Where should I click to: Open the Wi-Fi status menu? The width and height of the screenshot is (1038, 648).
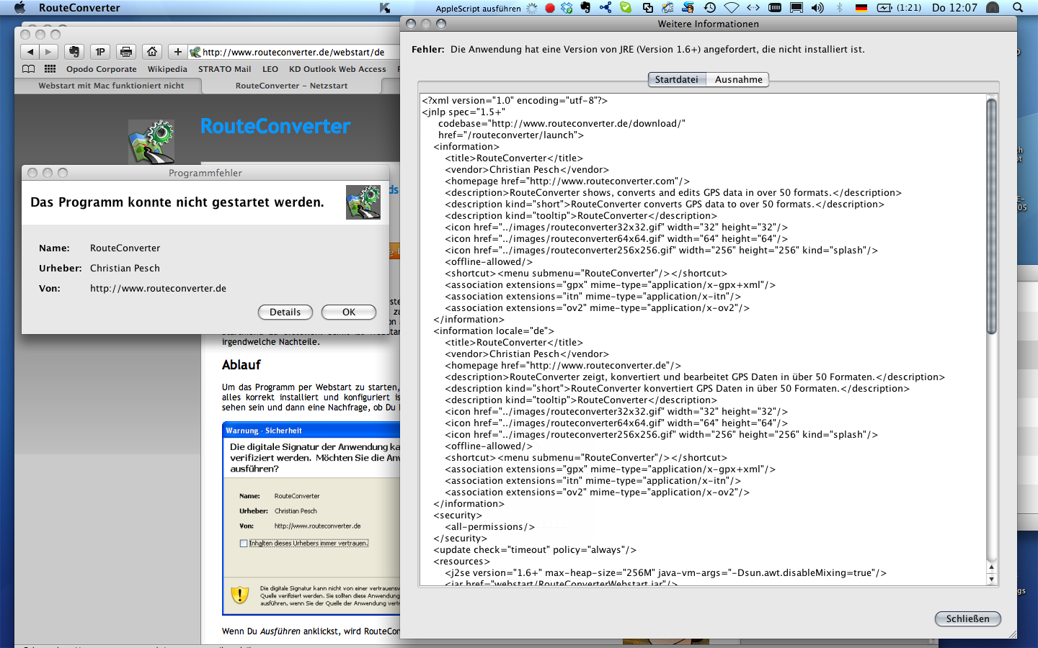[x=732, y=8]
